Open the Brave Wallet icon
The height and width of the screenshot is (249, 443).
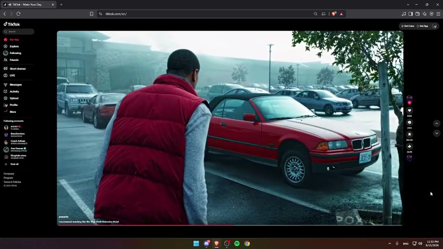[x=417, y=14]
